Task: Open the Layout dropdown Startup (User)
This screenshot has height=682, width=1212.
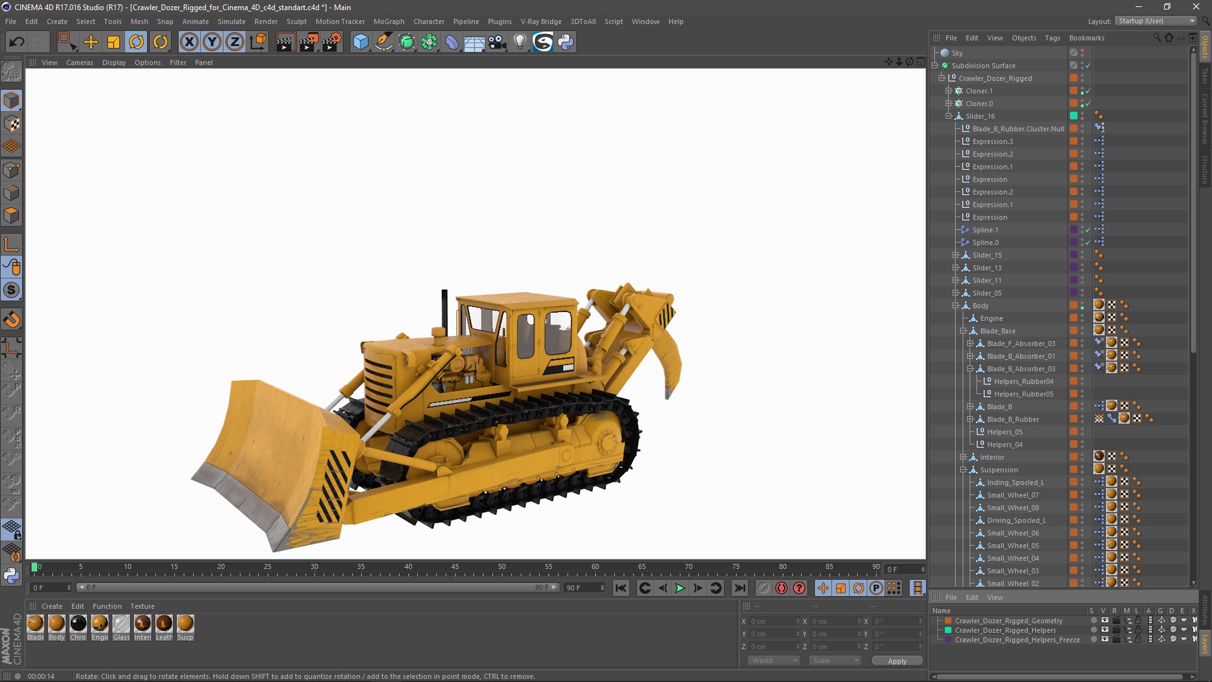Action: [1156, 21]
